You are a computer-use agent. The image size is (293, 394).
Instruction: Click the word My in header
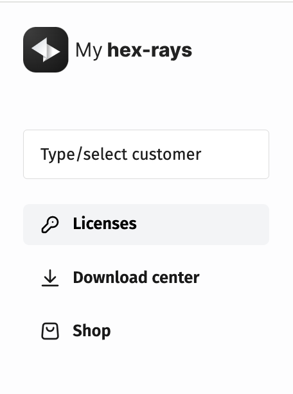89,51
